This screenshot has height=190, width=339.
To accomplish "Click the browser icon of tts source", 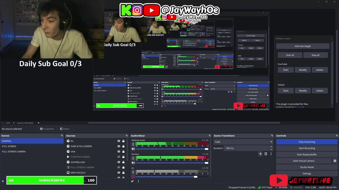I will coord(68,141).
